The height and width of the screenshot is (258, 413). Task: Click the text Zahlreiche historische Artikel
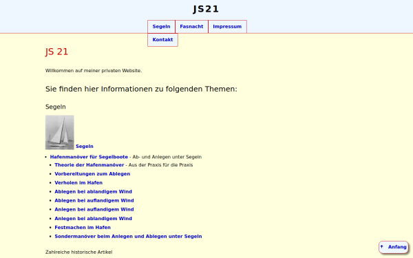78,252
